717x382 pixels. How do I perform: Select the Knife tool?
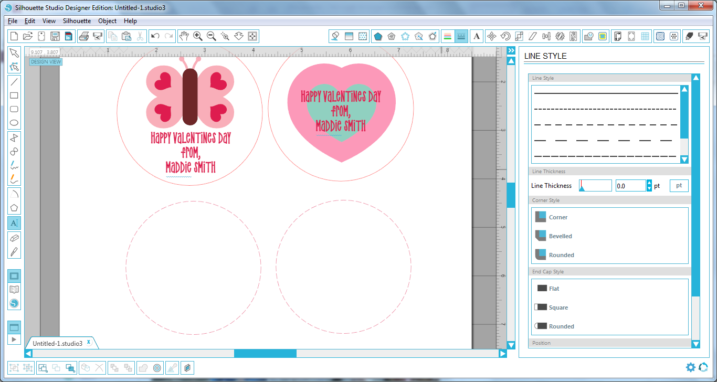(14, 251)
